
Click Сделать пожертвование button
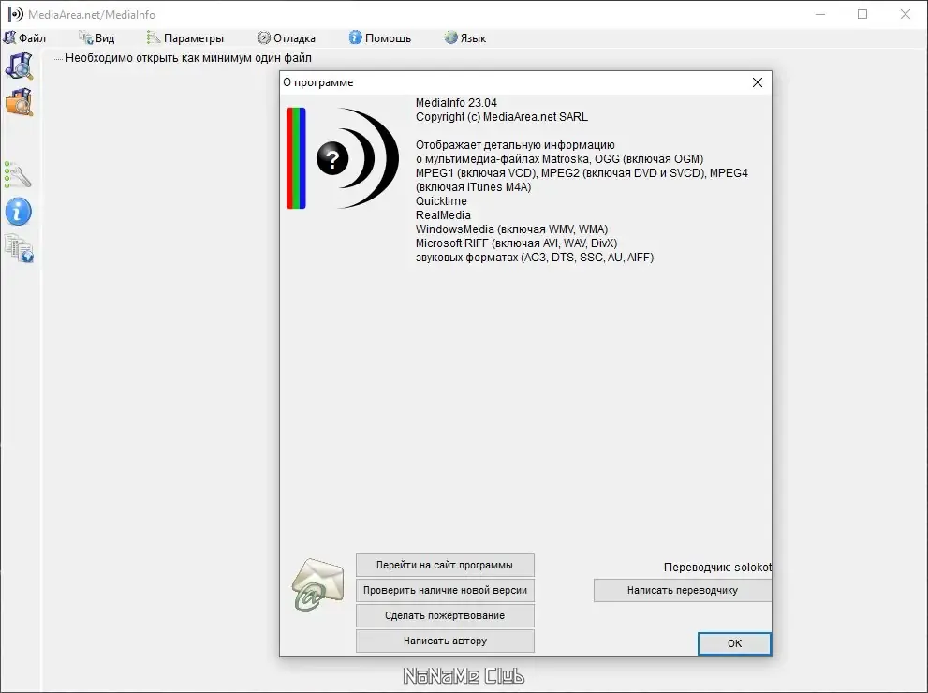tap(445, 615)
